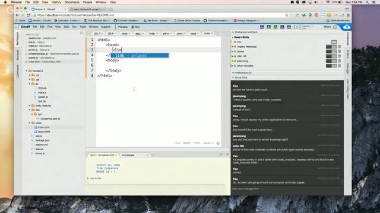Open the Navigate side panel tab

(x=17, y=55)
